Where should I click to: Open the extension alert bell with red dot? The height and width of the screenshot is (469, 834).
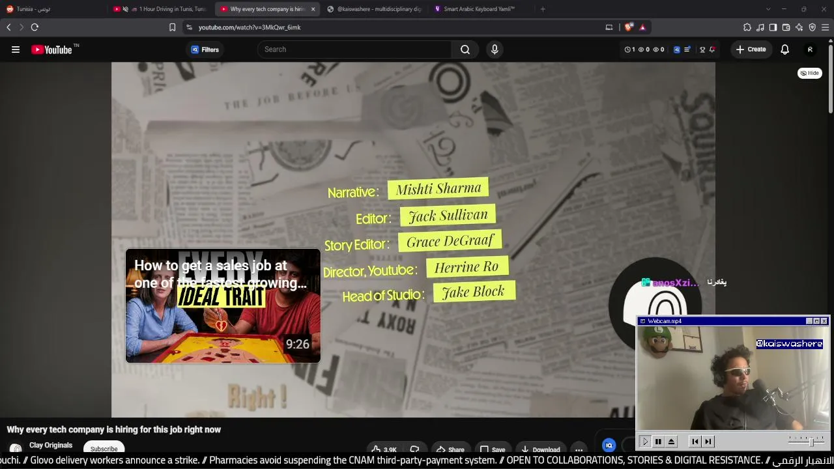pyautogui.click(x=712, y=50)
